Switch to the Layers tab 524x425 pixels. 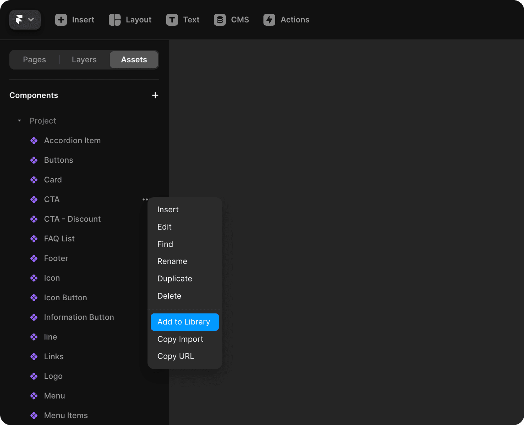coord(84,60)
